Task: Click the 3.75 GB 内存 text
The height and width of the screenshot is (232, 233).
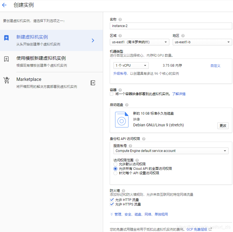Action: [172, 66]
